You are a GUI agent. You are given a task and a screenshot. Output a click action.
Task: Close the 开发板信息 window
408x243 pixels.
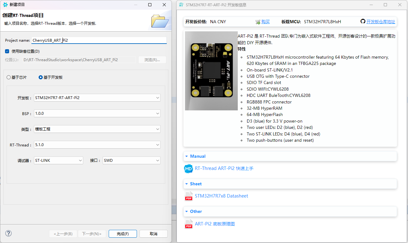(x=400, y=5)
